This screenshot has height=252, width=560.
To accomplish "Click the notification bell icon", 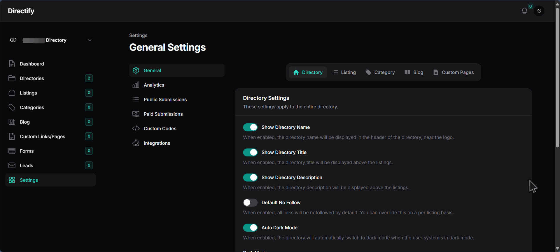I will pos(524,11).
